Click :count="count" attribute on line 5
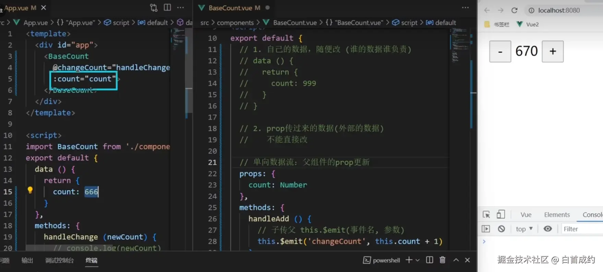The height and width of the screenshot is (272, 603). (84, 79)
